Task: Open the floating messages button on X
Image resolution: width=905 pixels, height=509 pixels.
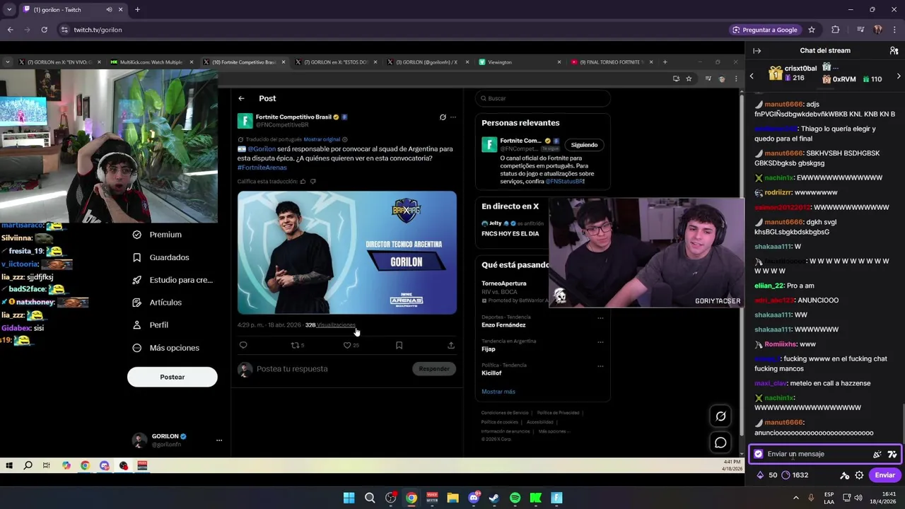Action: pyautogui.click(x=720, y=443)
